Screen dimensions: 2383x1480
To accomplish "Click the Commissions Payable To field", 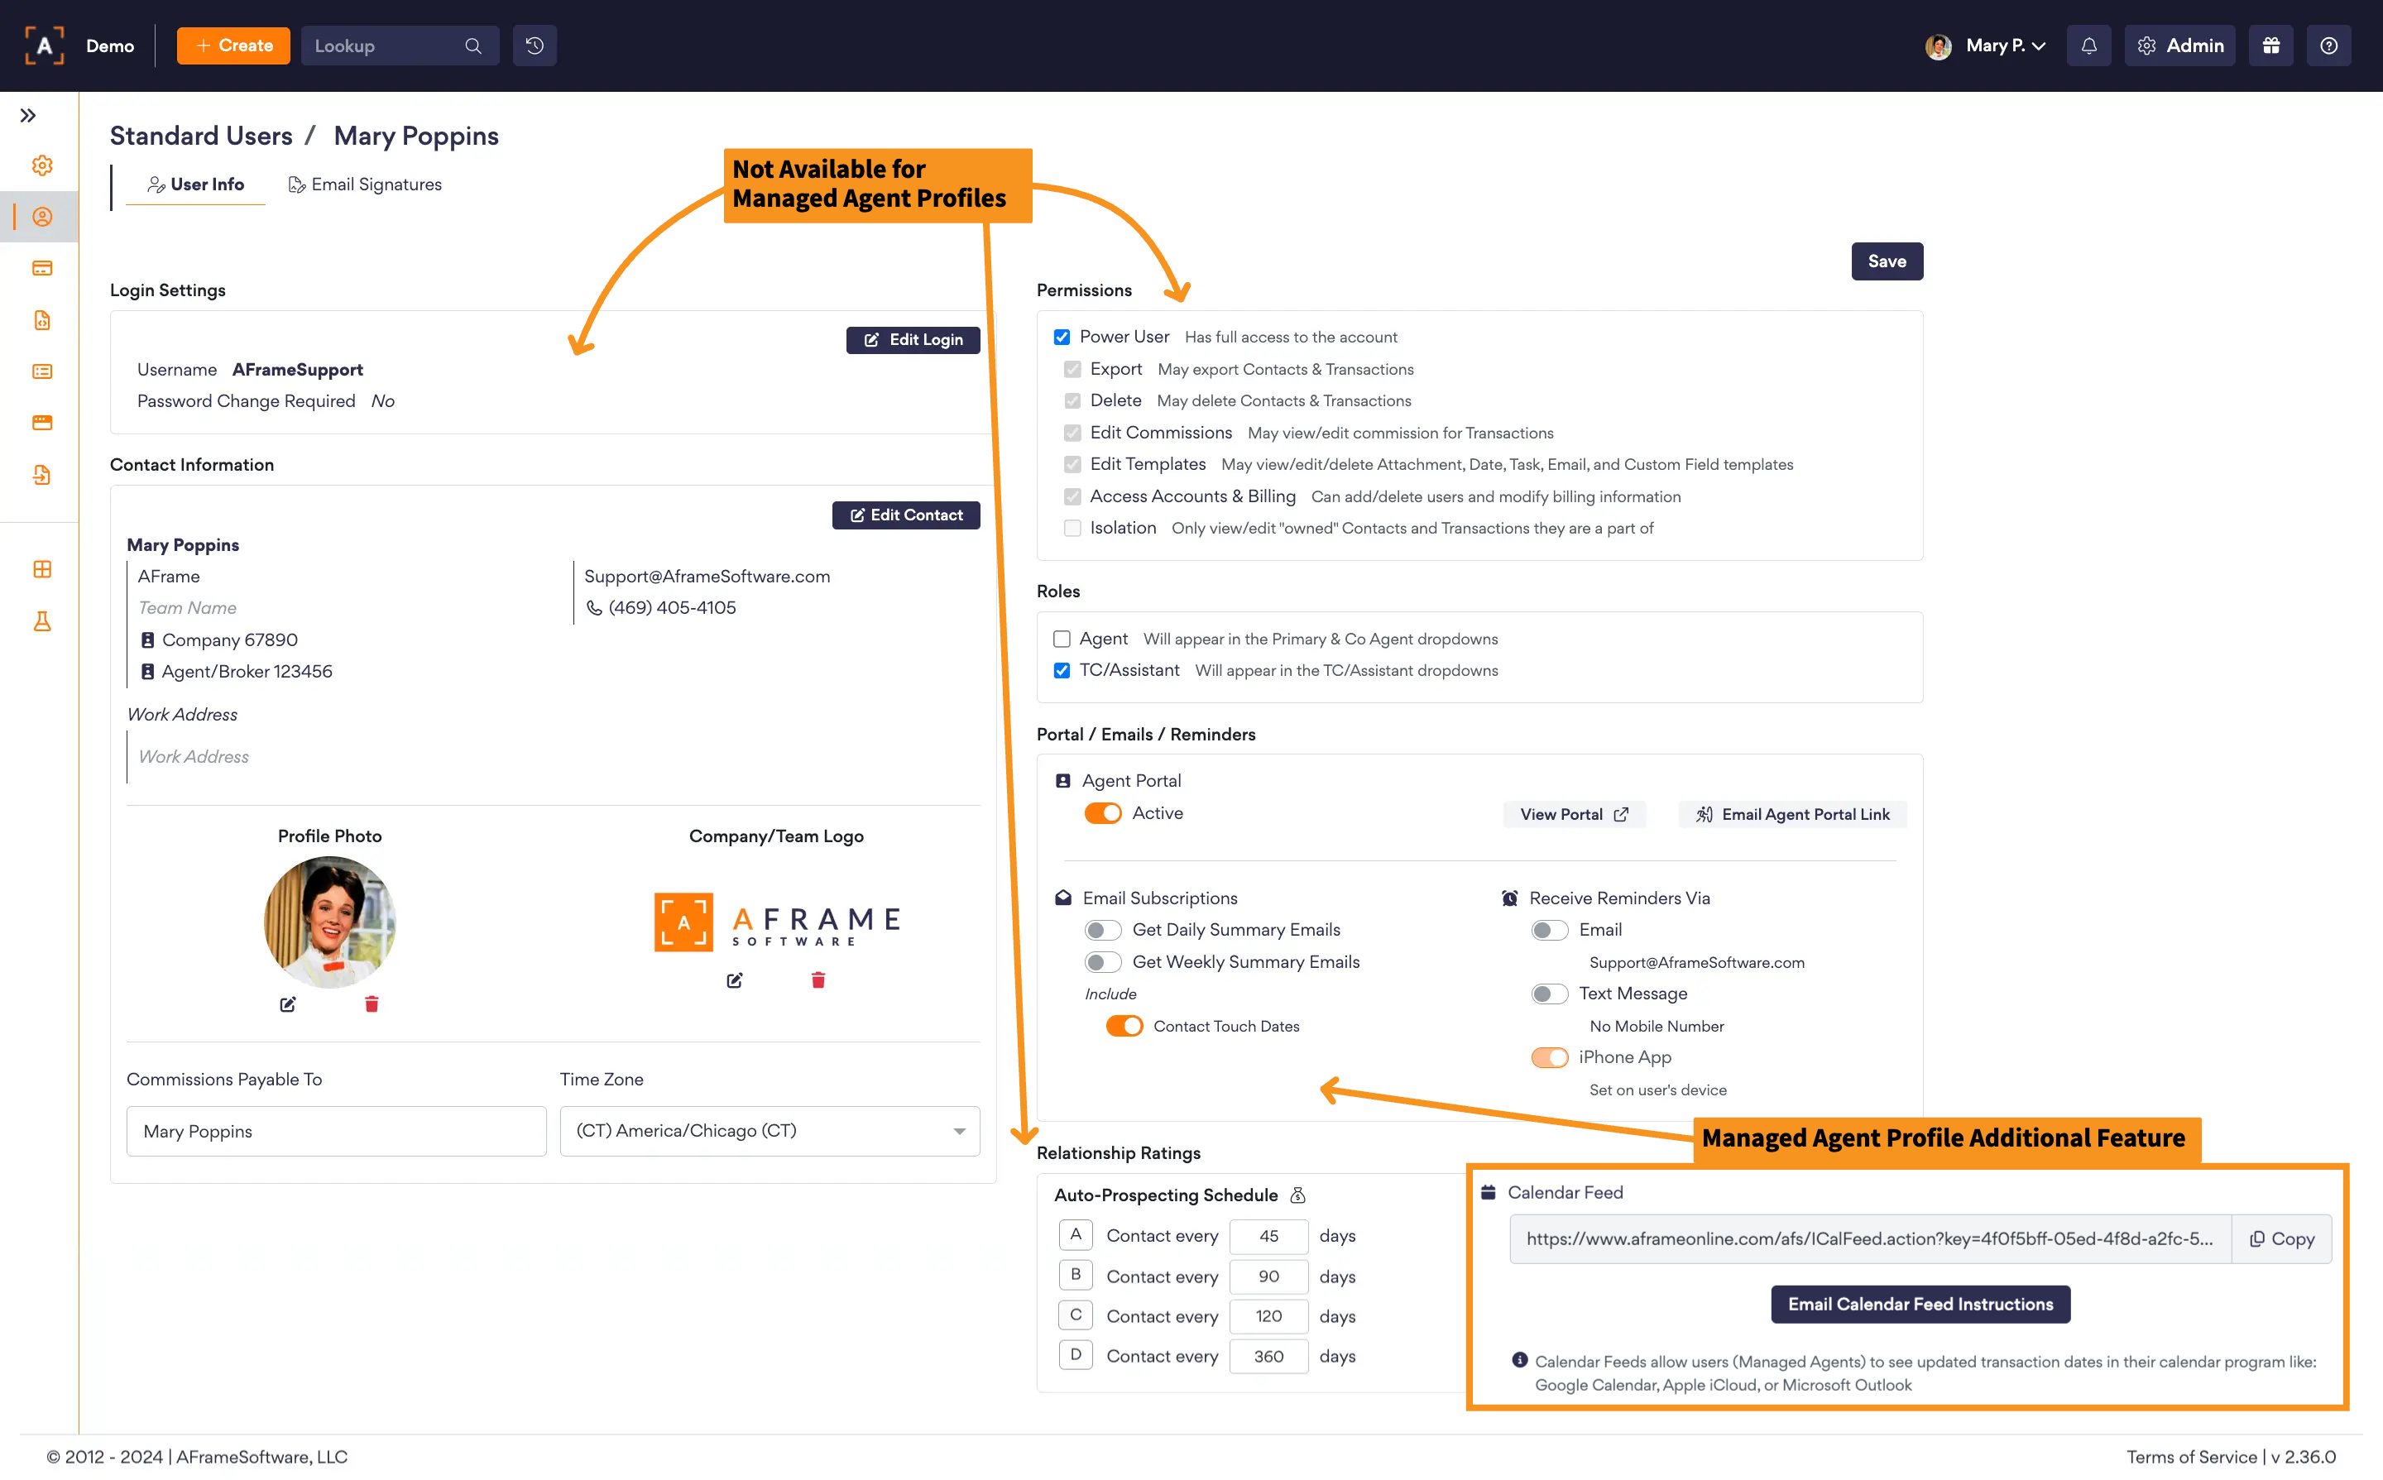I will tap(336, 1132).
